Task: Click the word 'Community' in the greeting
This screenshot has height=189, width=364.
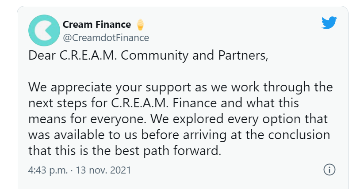Action: (x=154, y=56)
